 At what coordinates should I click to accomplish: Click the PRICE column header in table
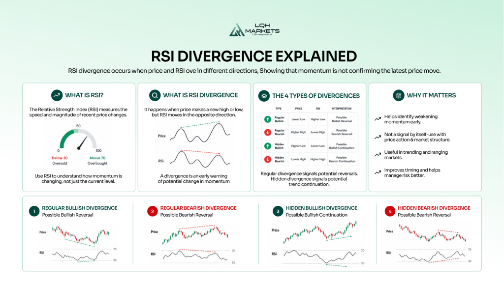[x=299, y=109]
